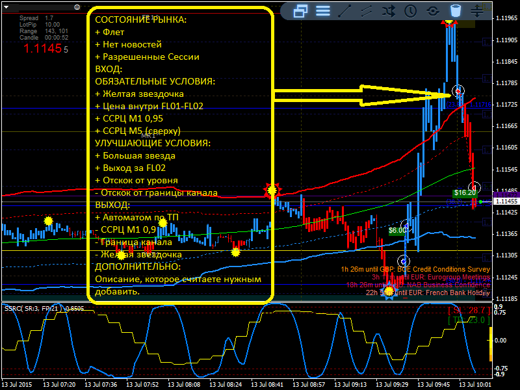Click the red SL: 28.7 label

[469, 311]
